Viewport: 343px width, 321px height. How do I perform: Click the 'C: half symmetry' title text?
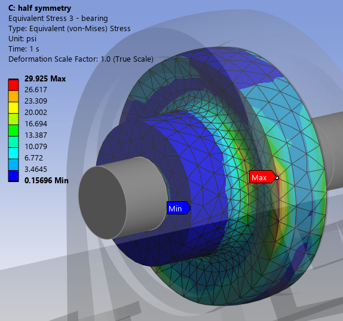tap(39, 8)
